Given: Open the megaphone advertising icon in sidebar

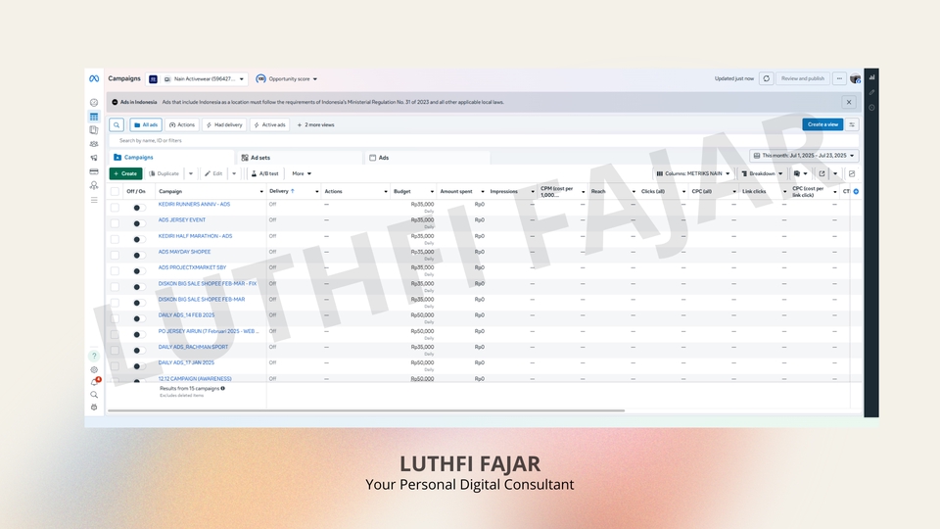Looking at the screenshot, I should pos(94,158).
